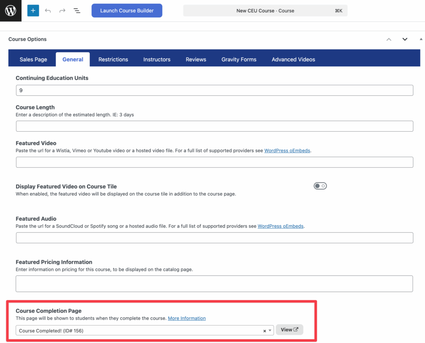The width and height of the screenshot is (425, 343).
Task: Click the blue block inserter plus icon
Action: 33,10
